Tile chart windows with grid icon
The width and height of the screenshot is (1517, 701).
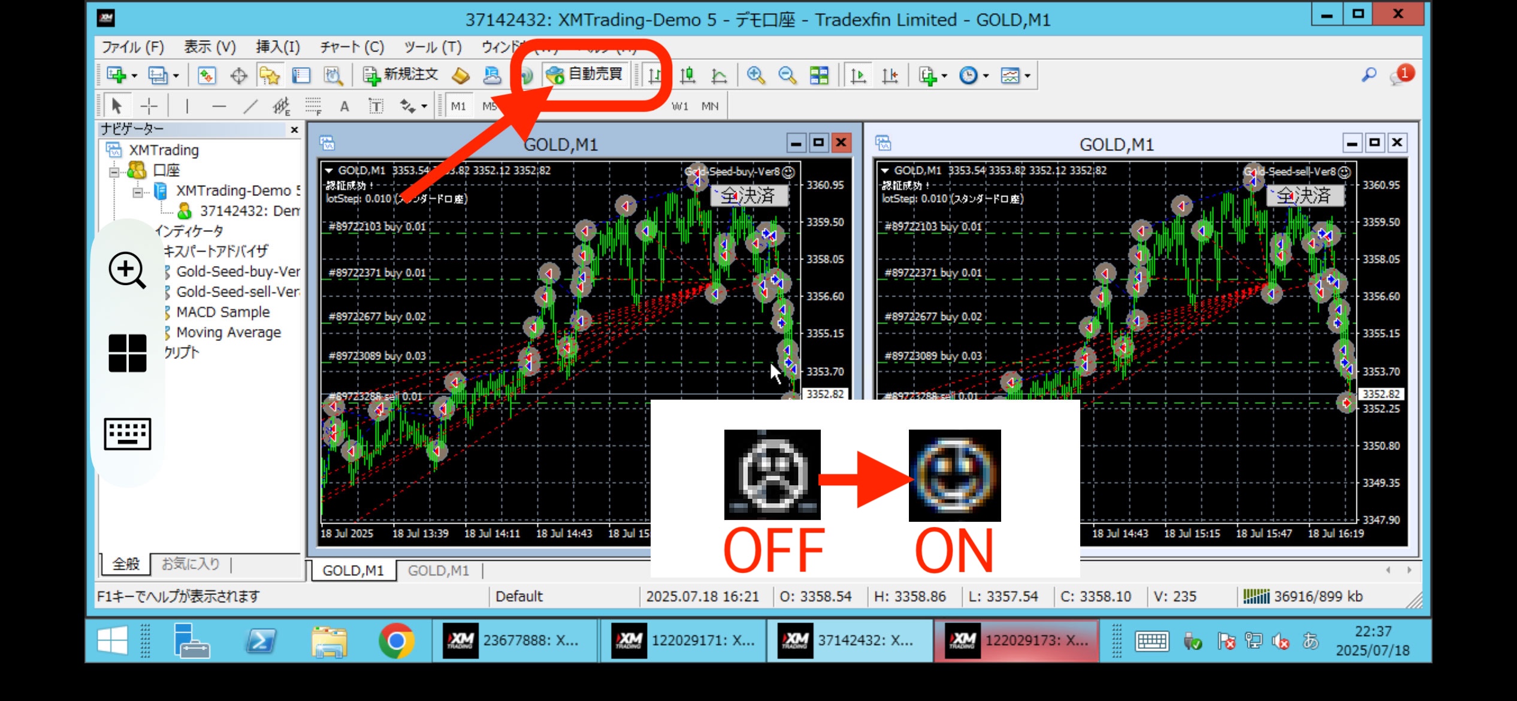tap(819, 75)
